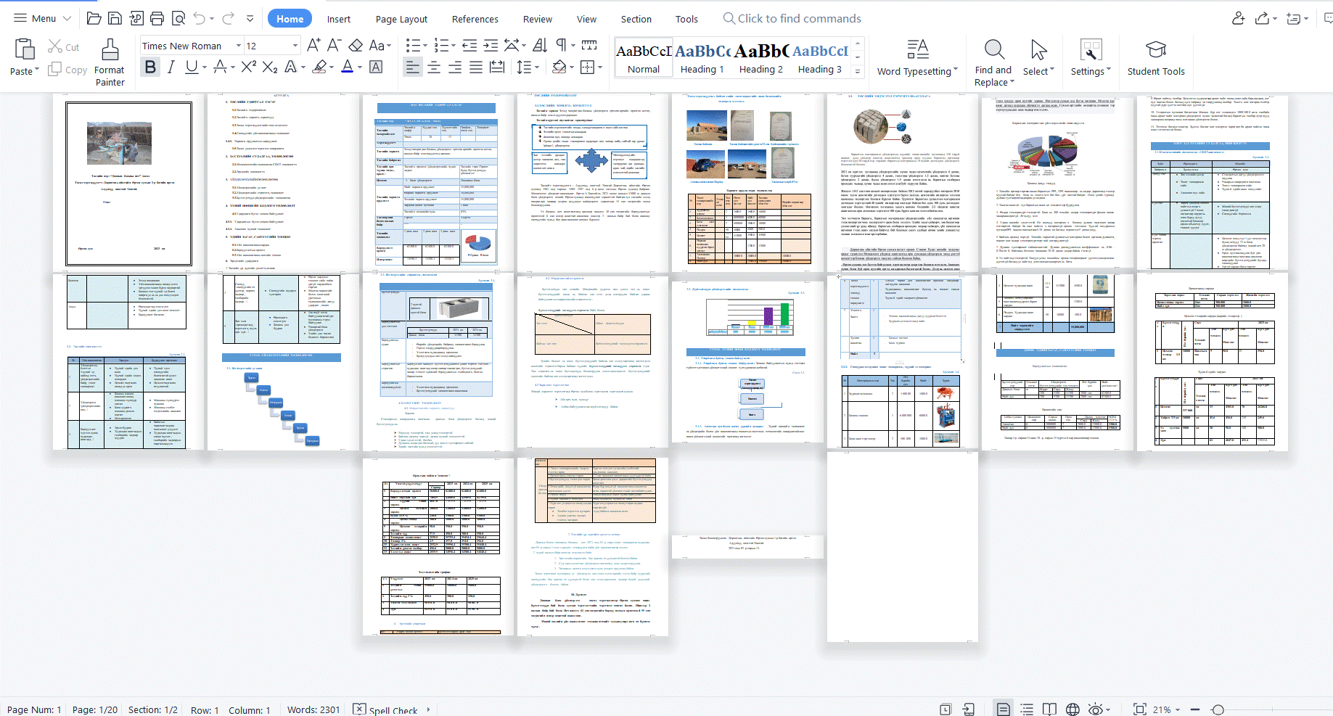The image size is (1333, 716).
Task: Toggle center text alignment
Action: [x=434, y=67]
